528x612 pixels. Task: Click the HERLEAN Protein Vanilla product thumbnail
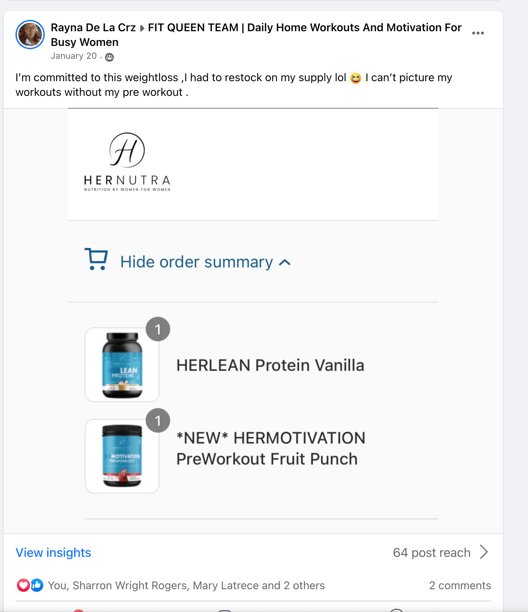122,365
